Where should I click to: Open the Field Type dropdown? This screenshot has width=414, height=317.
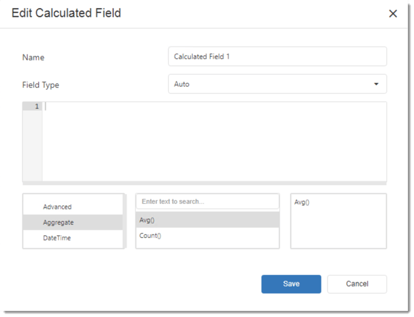click(277, 84)
